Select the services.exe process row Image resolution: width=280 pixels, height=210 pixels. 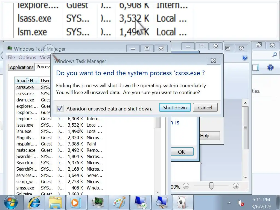[x=60, y=175]
